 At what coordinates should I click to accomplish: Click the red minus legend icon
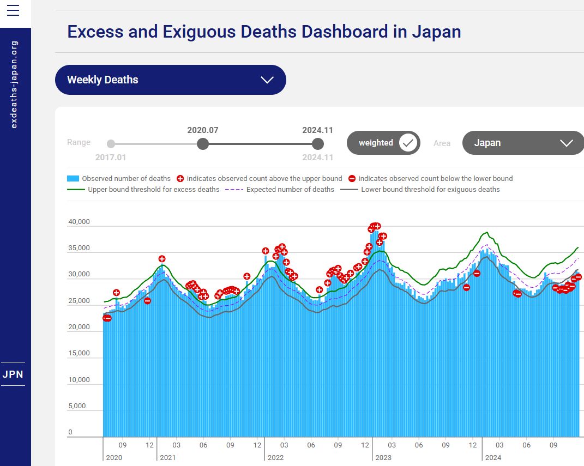pos(352,179)
